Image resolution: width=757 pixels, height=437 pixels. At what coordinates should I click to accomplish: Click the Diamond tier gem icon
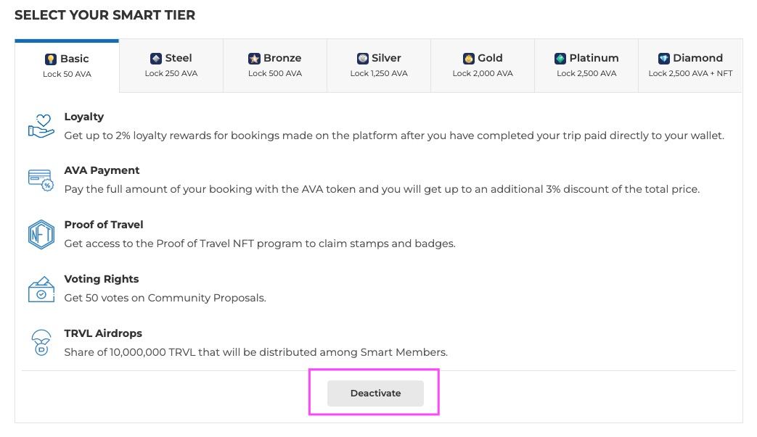click(x=663, y=59)
